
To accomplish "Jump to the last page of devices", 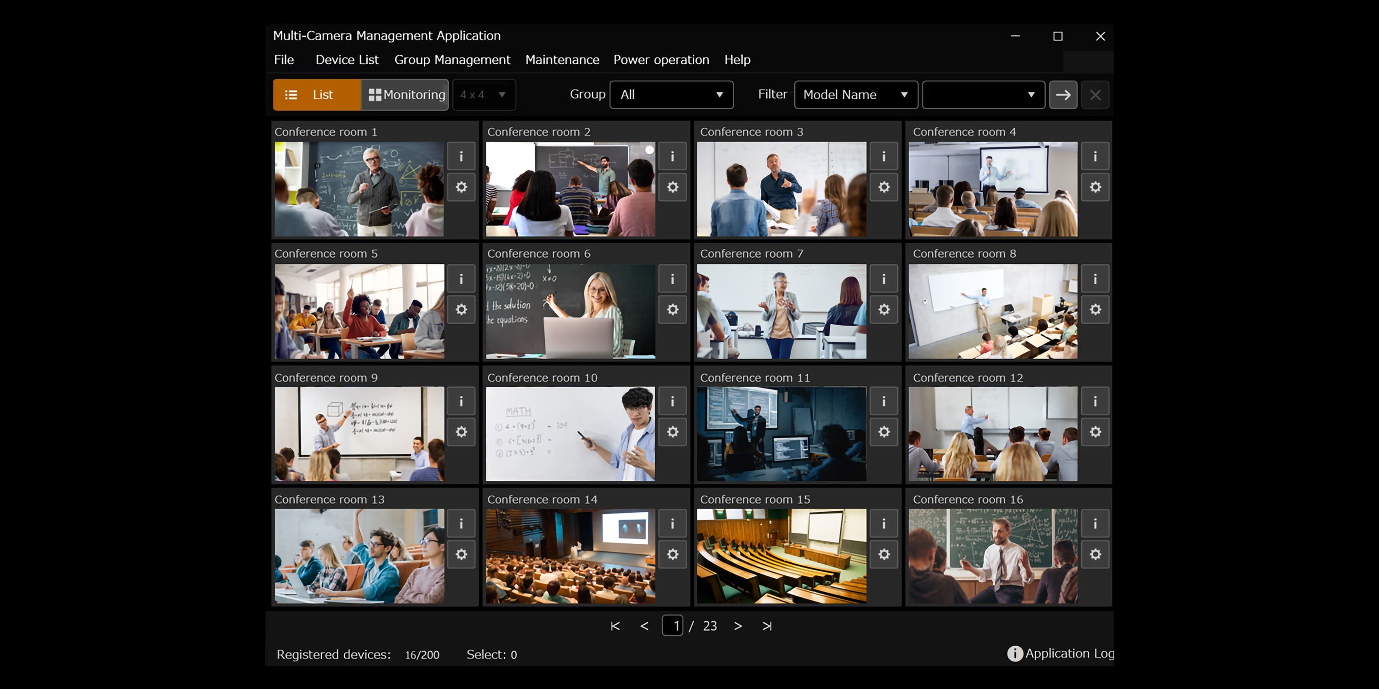I will click(767, 626).
